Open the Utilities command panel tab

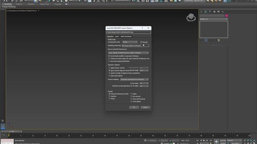click(x=222, y=12)
